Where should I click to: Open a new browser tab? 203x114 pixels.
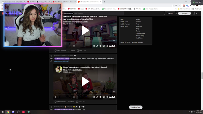pyautogui.click(x=104, y=2)
